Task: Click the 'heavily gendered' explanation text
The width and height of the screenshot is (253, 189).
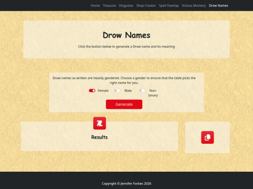Action: pos(124,80)
